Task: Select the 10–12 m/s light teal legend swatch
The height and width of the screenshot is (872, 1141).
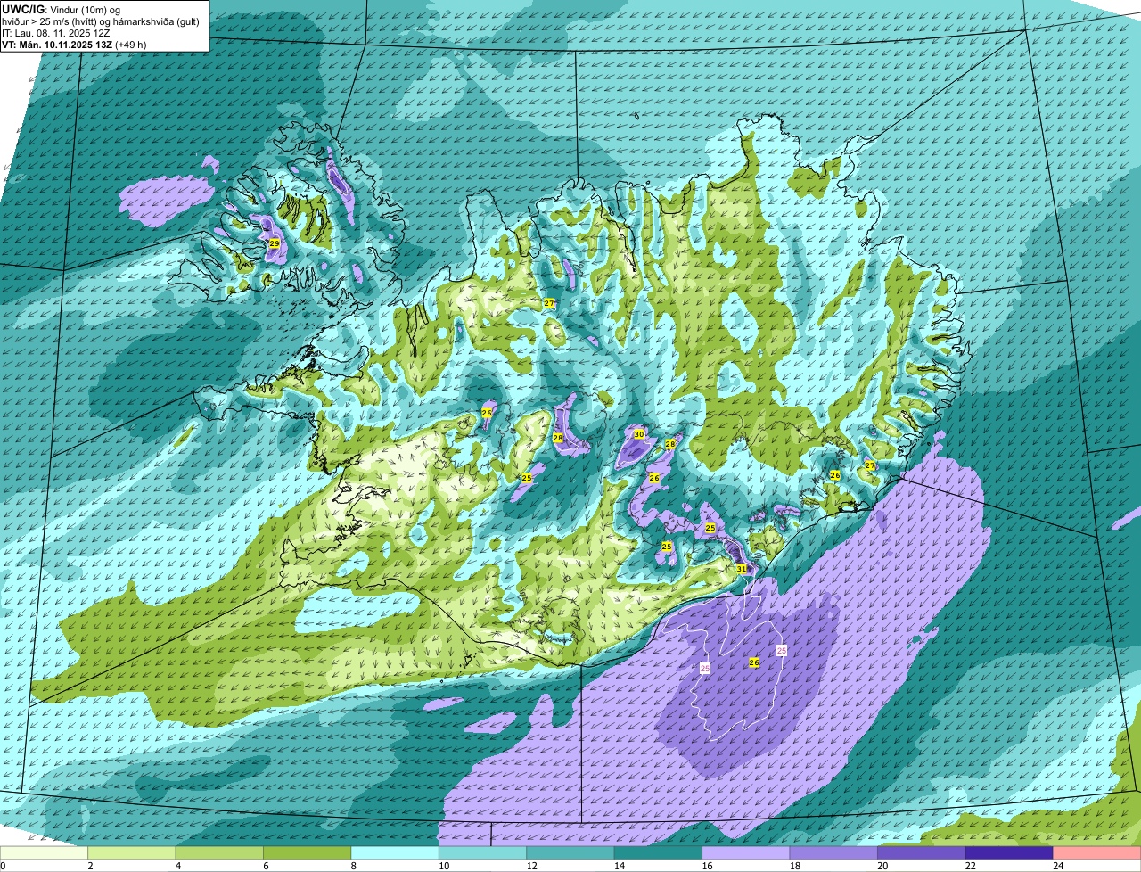Action: [483, 852]
